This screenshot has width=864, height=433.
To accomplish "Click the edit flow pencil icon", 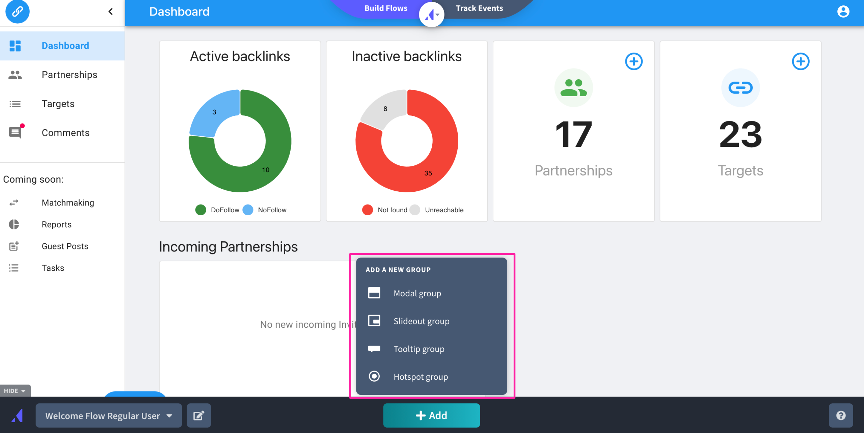I will coord(199,415).
